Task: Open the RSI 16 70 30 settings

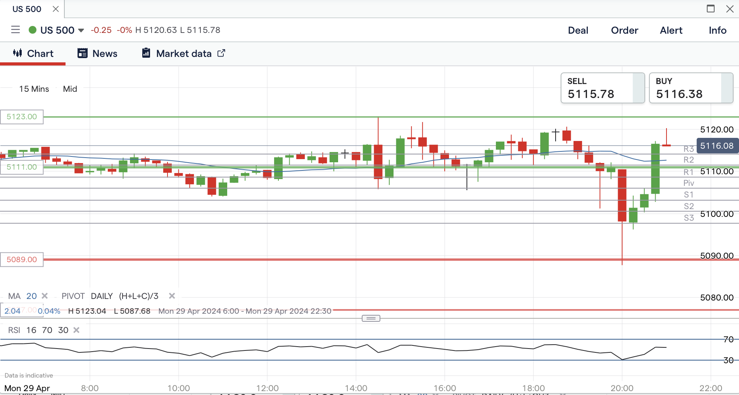Action: (x=38, y=330)
